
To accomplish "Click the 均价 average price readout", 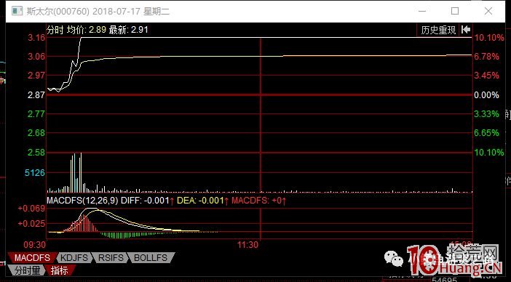I will coord(87,30).
